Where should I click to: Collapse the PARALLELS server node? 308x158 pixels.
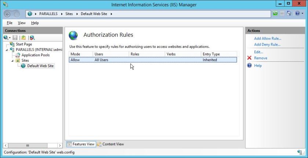point(7,50)
